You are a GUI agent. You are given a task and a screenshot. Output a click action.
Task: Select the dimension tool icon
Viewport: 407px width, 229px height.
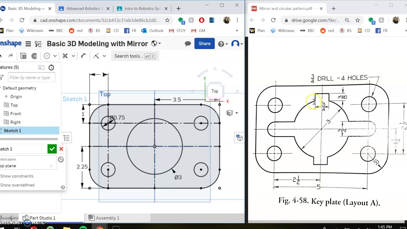coord(84,56)
